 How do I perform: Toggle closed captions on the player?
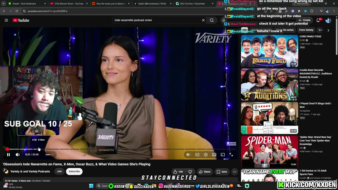pyautogui.click(x=197, y=155)
